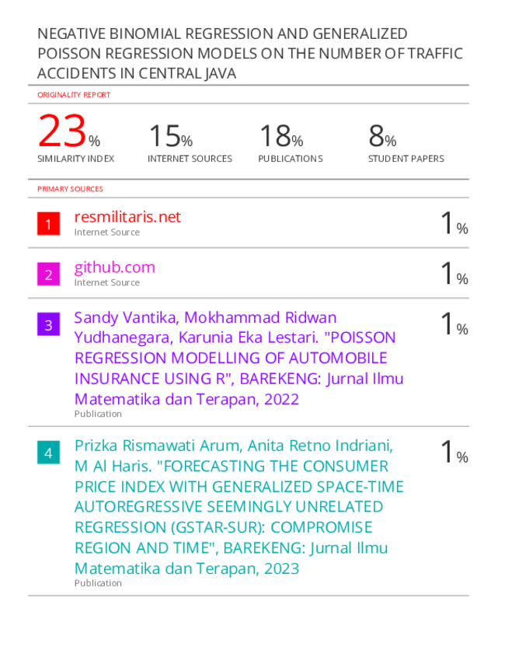Click the 23% similarity index figure
The height and width of the screenshot is (654, 505).
point(68,131)
